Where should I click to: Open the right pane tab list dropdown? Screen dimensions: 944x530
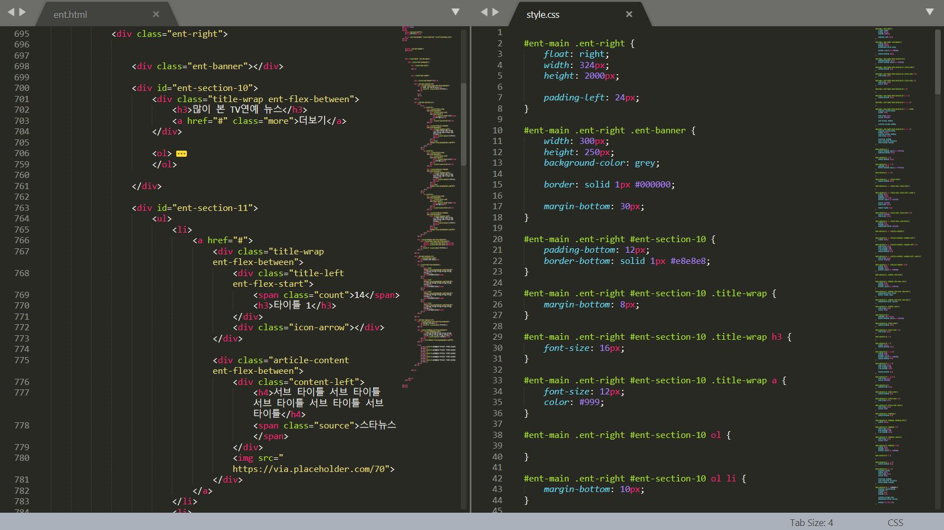click(929, 12)
